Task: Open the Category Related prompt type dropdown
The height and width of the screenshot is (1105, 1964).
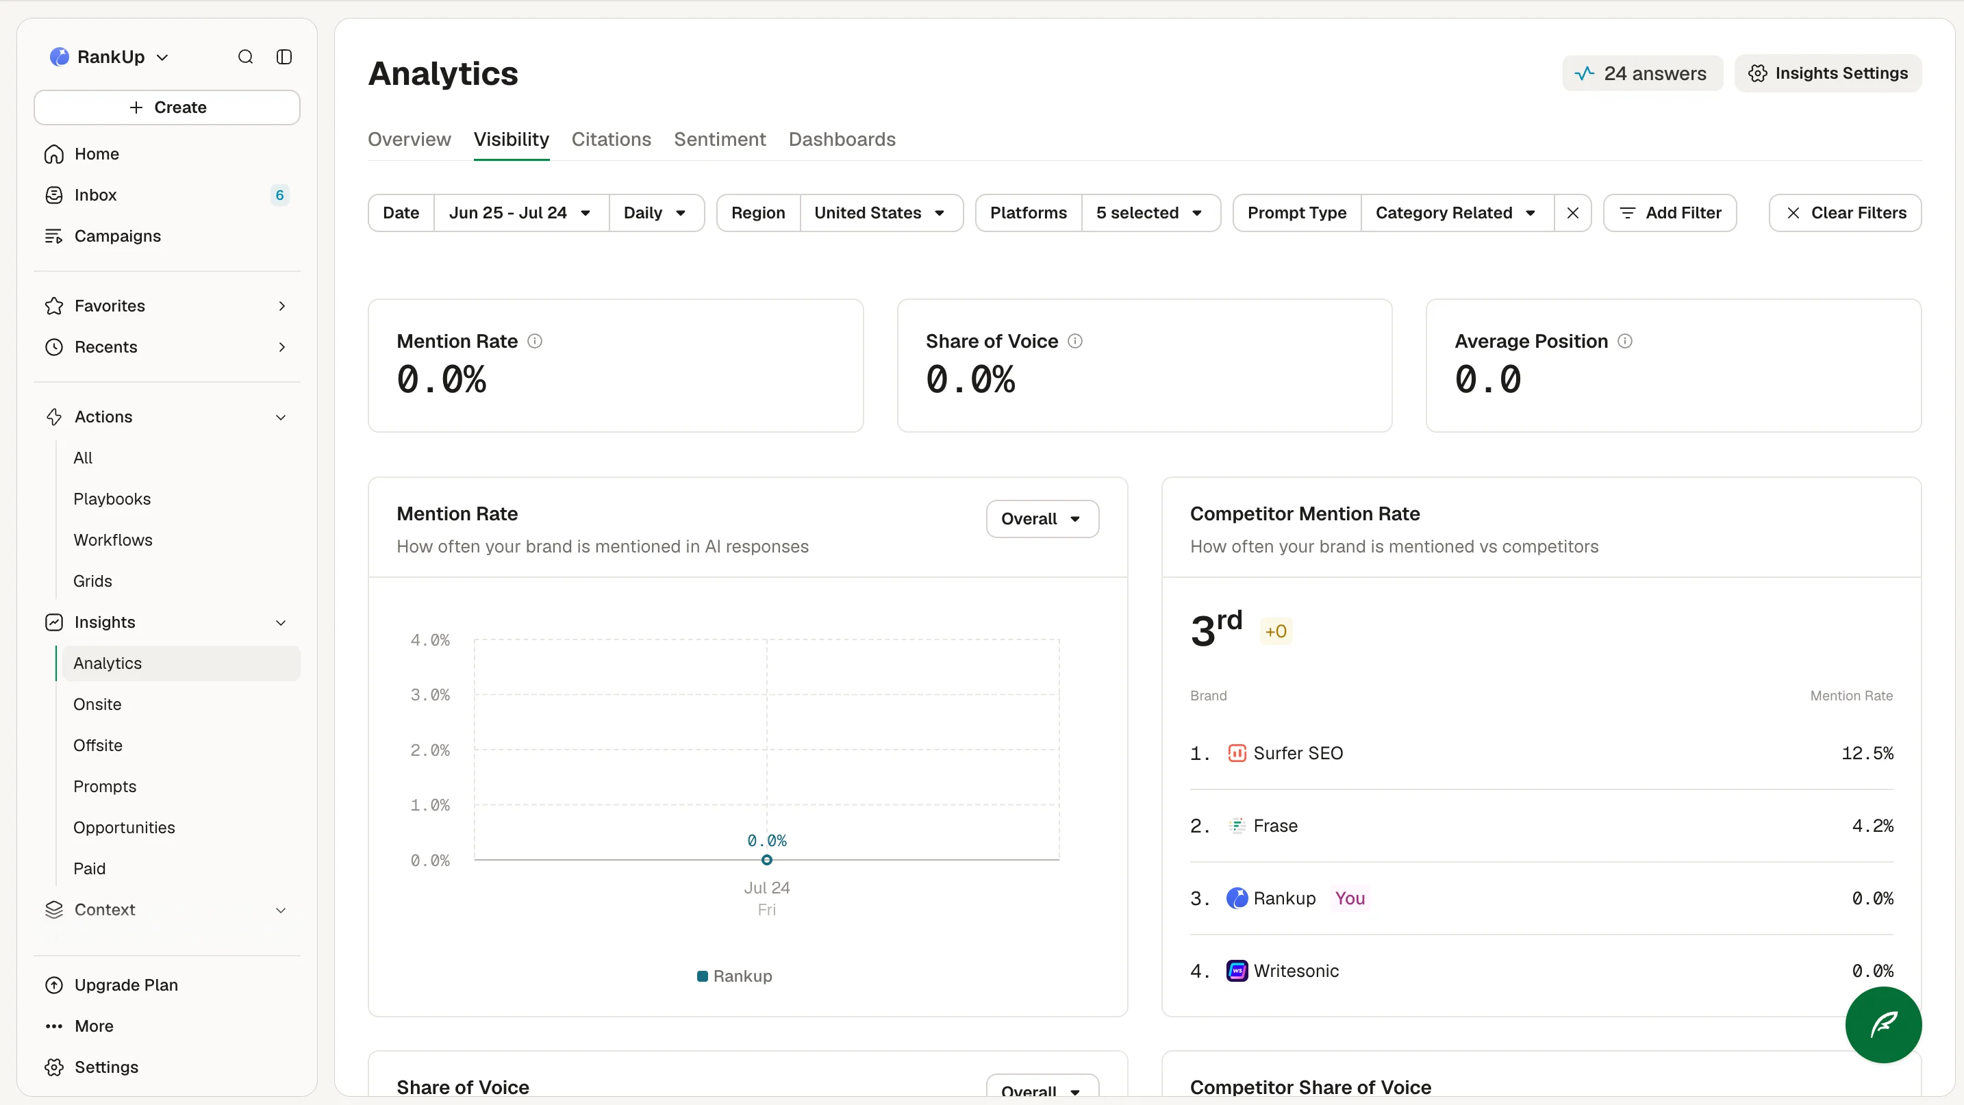Action: coord(1457,214)
